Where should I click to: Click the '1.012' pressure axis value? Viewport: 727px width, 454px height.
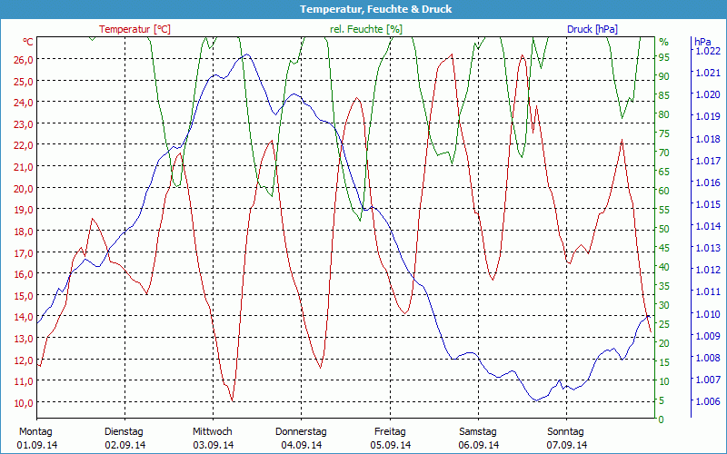coord(708,270)
